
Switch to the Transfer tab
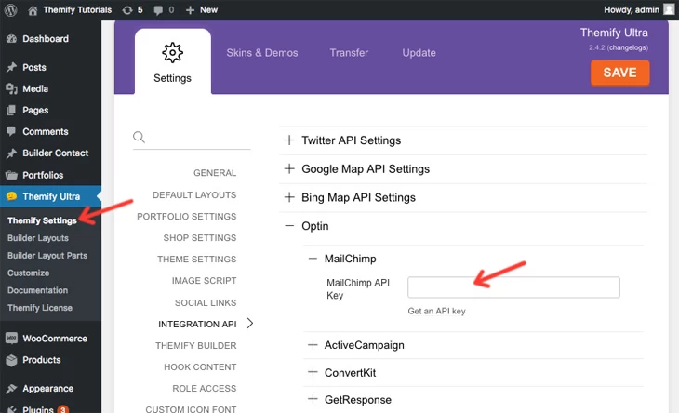tap(349, 53)
